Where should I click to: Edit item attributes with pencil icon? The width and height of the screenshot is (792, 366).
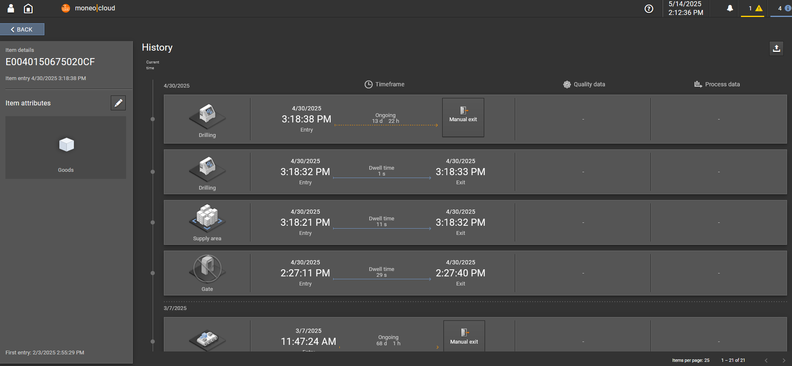(x=118, y=103)
